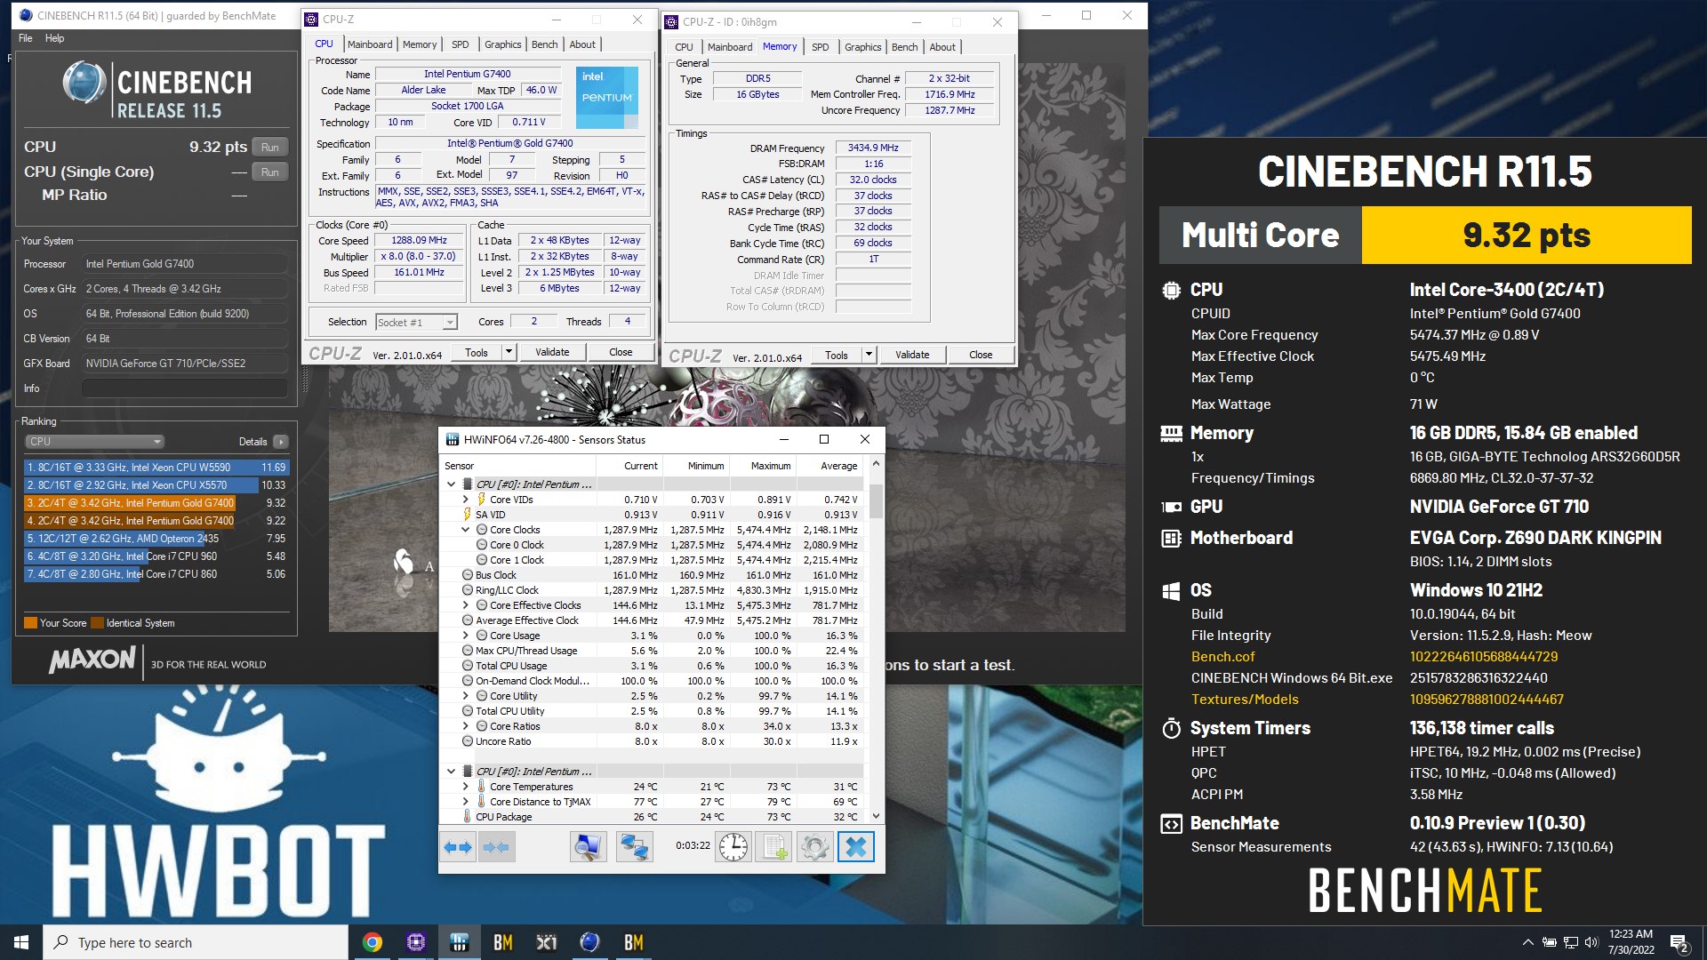The width and height of the screenshot is (1707, 960).
Task: Click the SA VID lightning sensor icon
Action: click(x=467, y=515)
